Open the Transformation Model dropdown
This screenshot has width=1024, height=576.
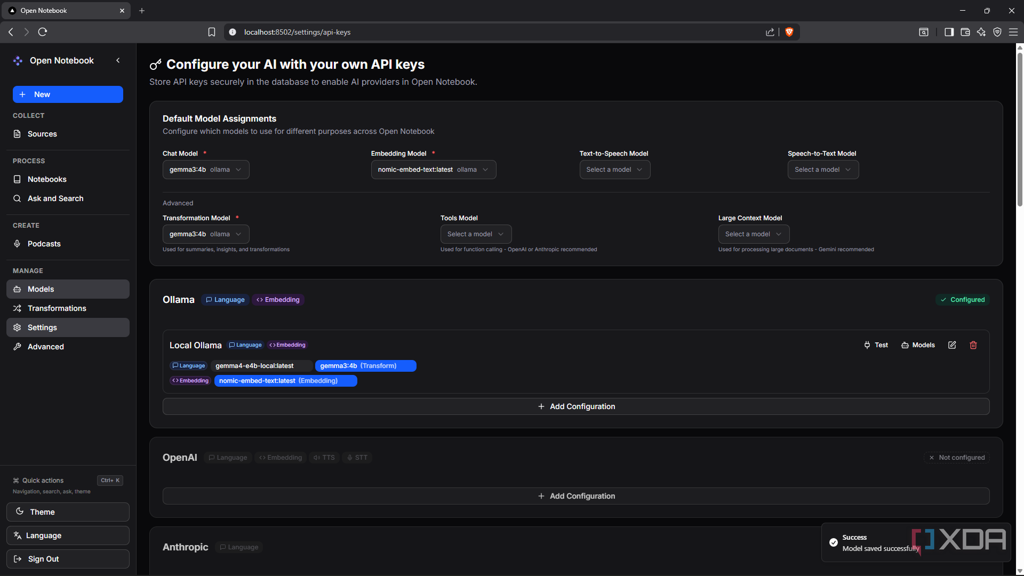206,234
